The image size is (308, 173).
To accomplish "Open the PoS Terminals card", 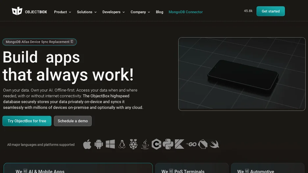I will click(192, 168).
